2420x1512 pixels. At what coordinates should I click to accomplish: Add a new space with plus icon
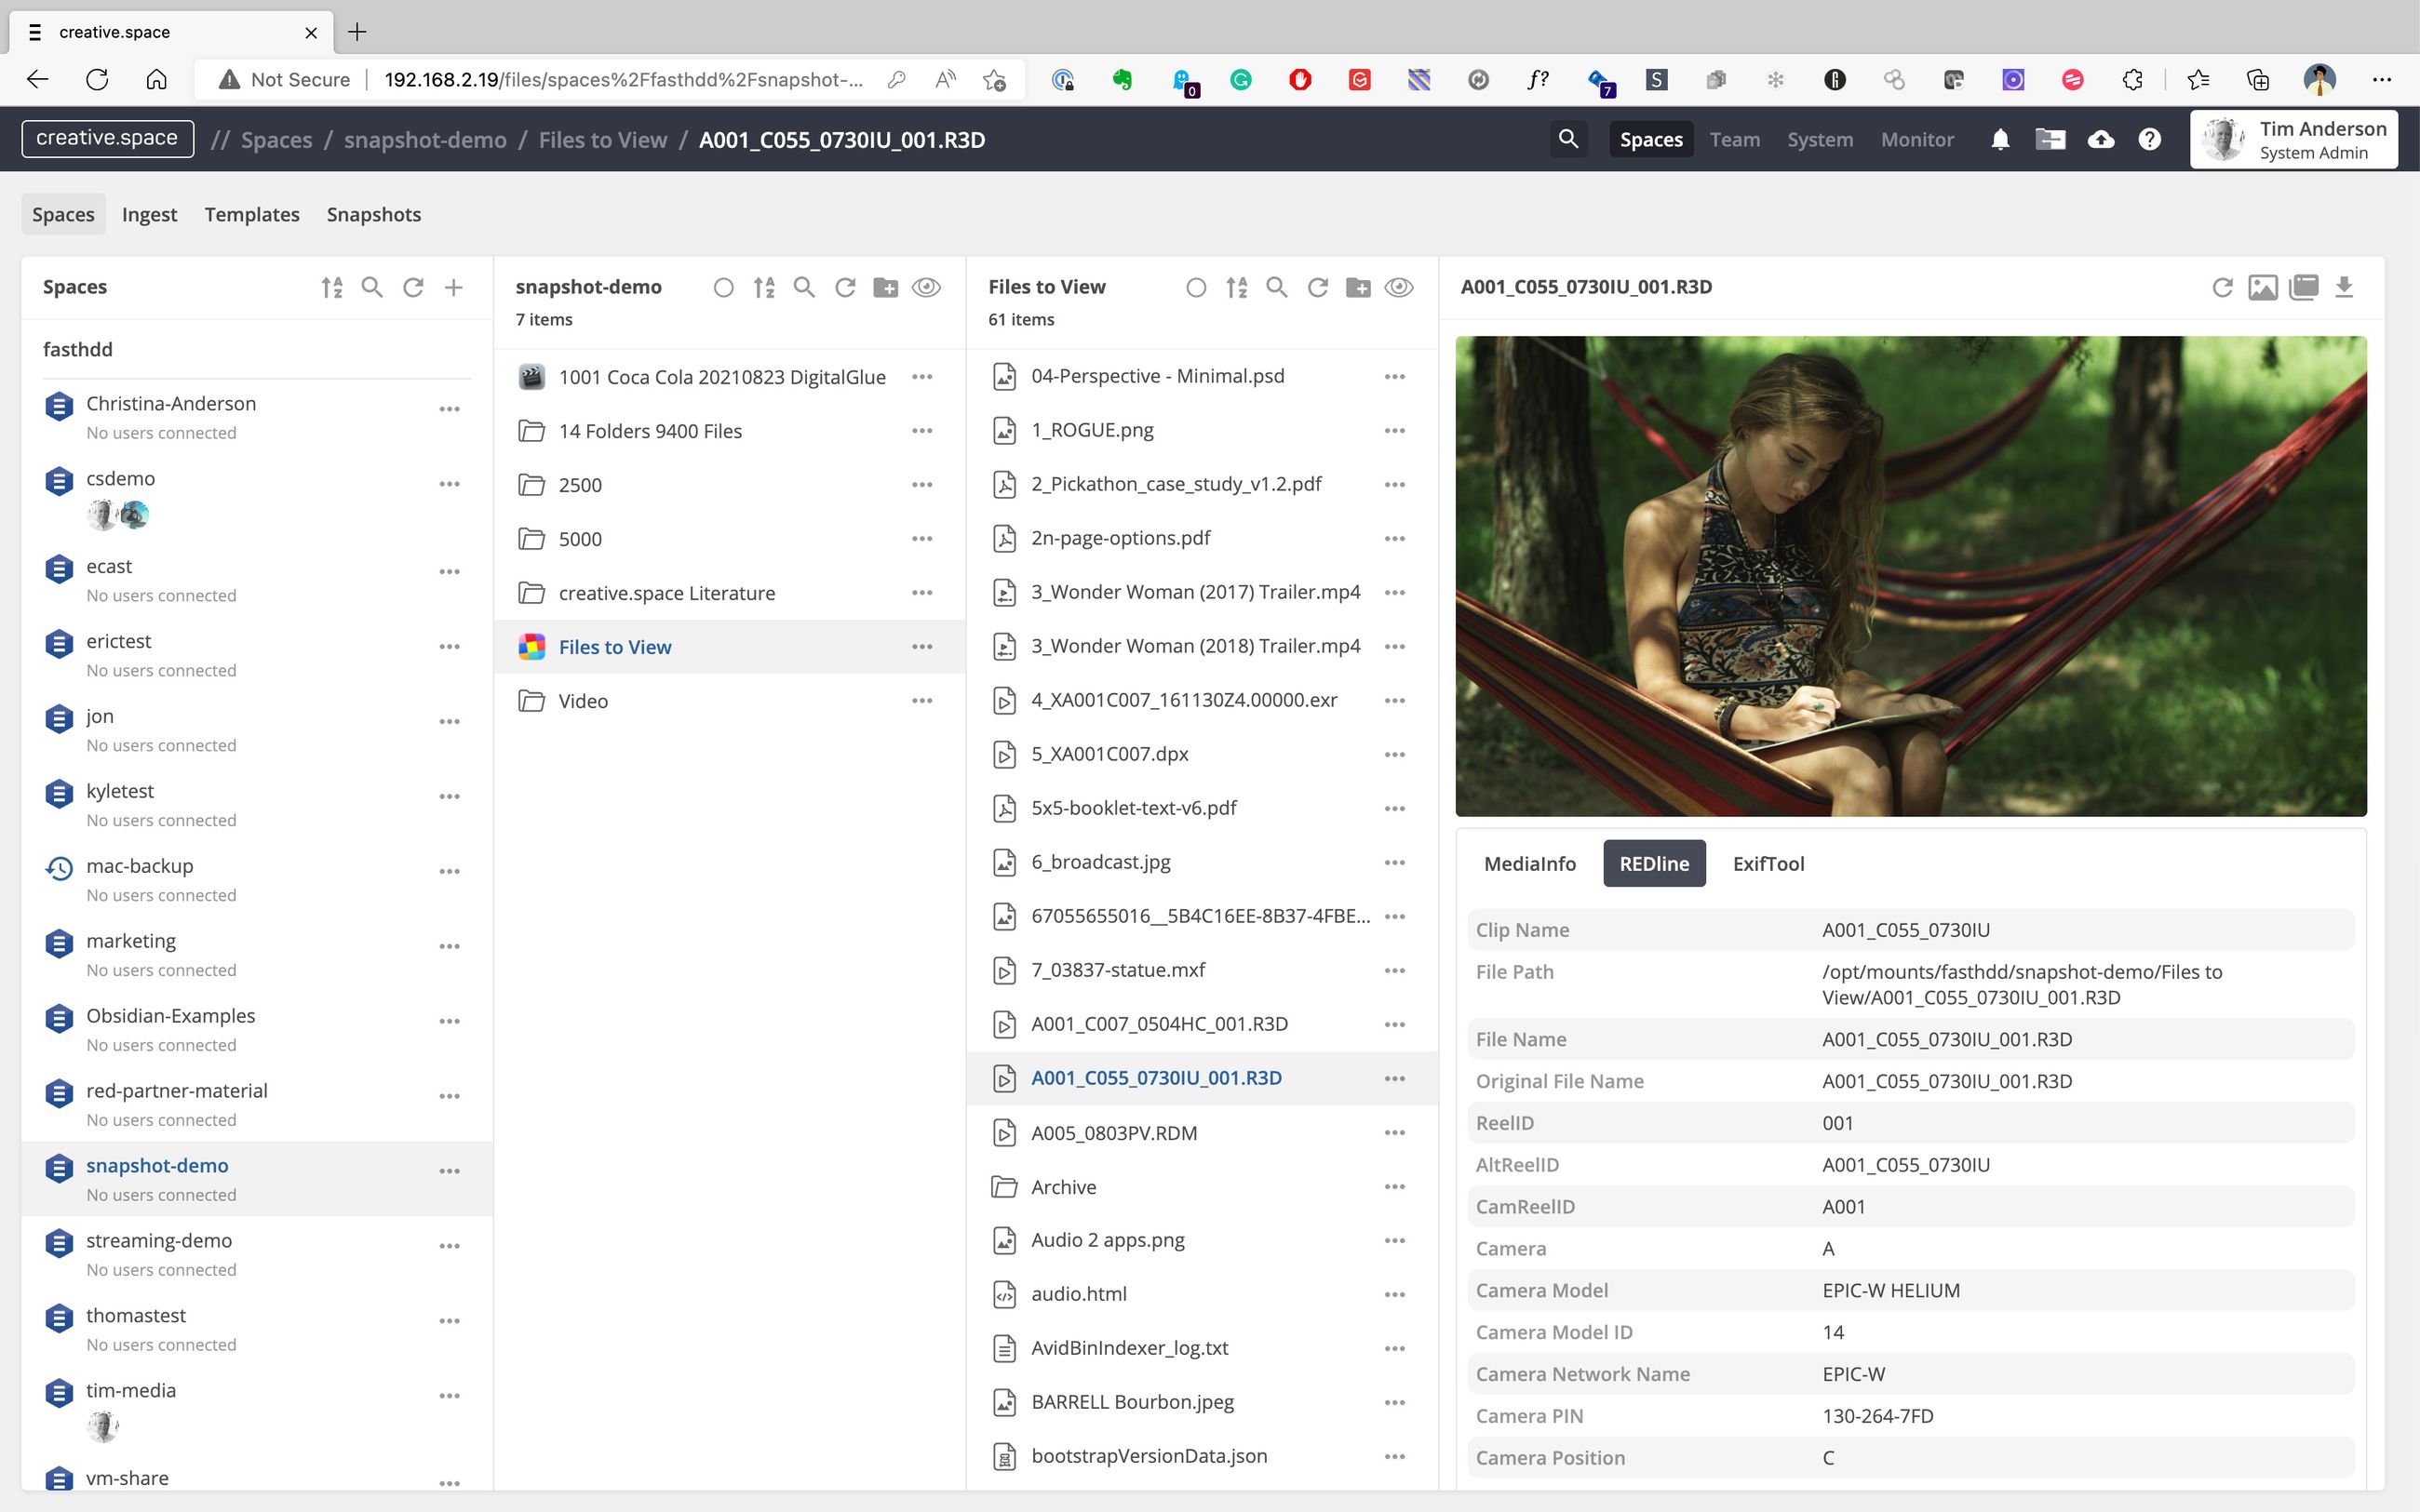[454, 288]
